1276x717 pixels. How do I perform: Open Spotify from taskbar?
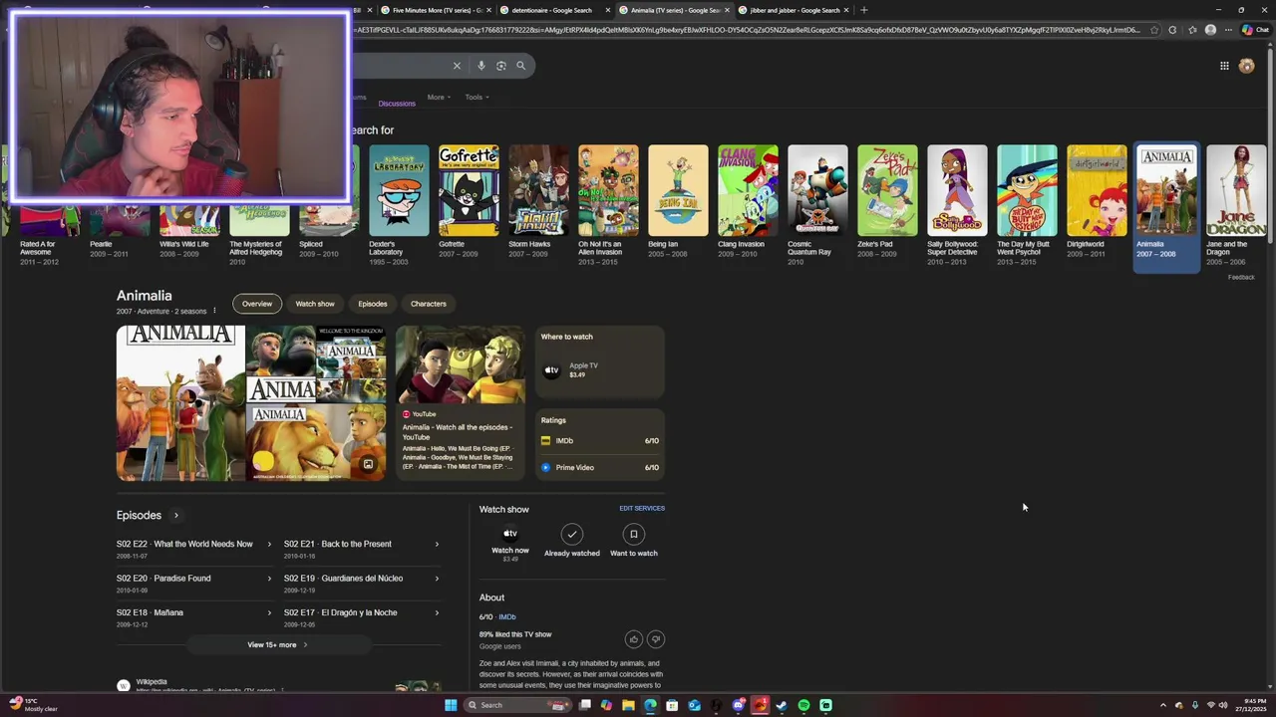(x=803, y=705)
